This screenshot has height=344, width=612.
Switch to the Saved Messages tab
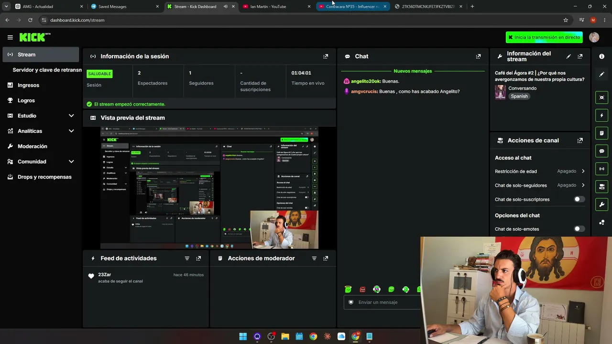pos(124,7)
